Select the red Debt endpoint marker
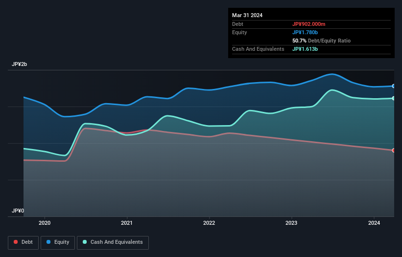402x257 pixels. click(x=394, y=150)
